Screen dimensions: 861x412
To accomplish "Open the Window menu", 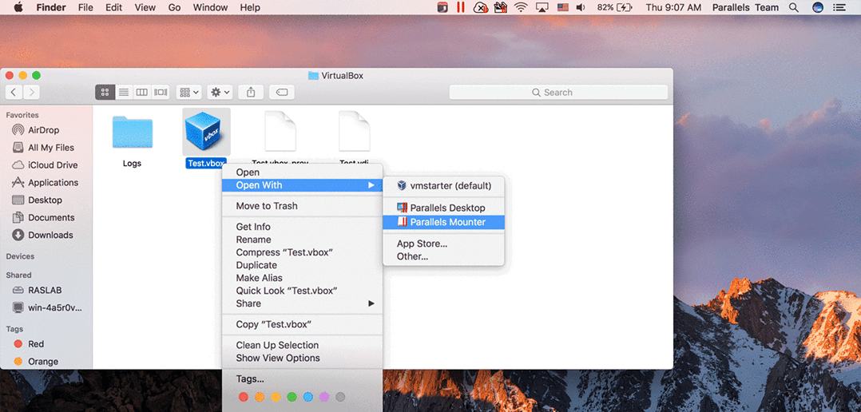I will [210, 8].
